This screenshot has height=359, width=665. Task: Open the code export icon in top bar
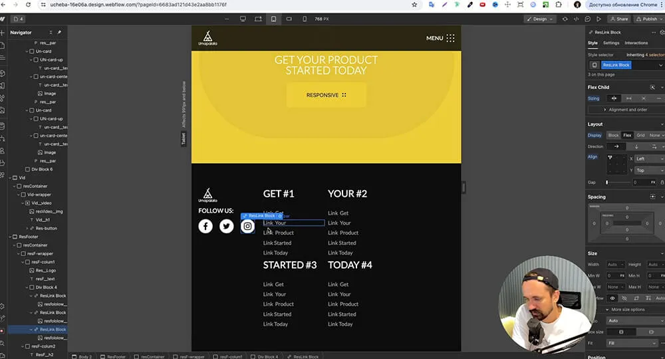576,19
